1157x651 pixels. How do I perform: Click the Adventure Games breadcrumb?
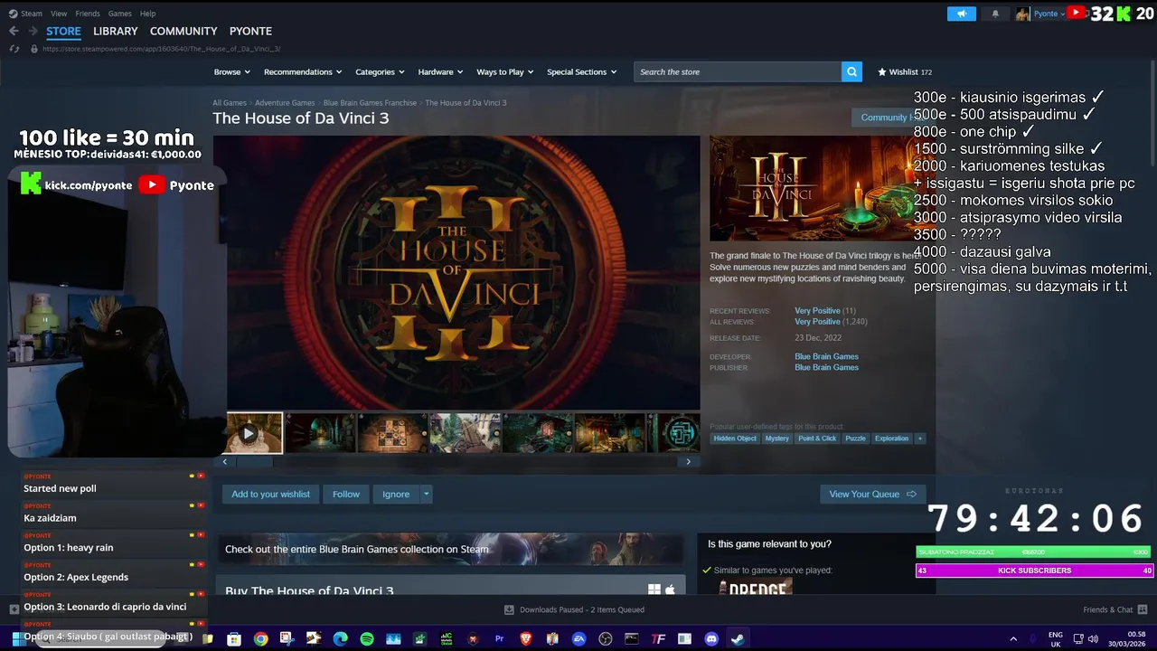tap(285, 103)
